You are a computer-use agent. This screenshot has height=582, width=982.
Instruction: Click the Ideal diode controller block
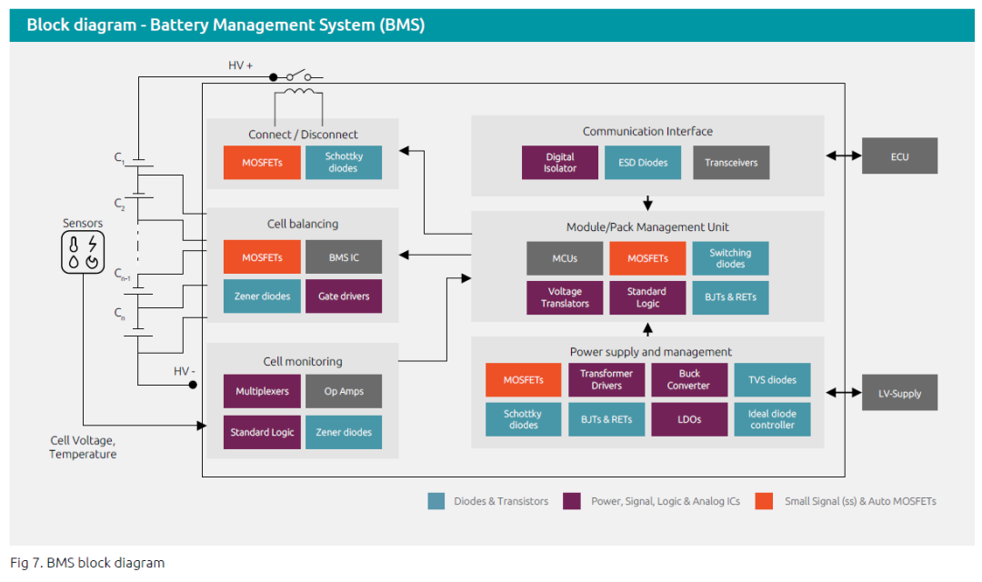click(772, 419)
